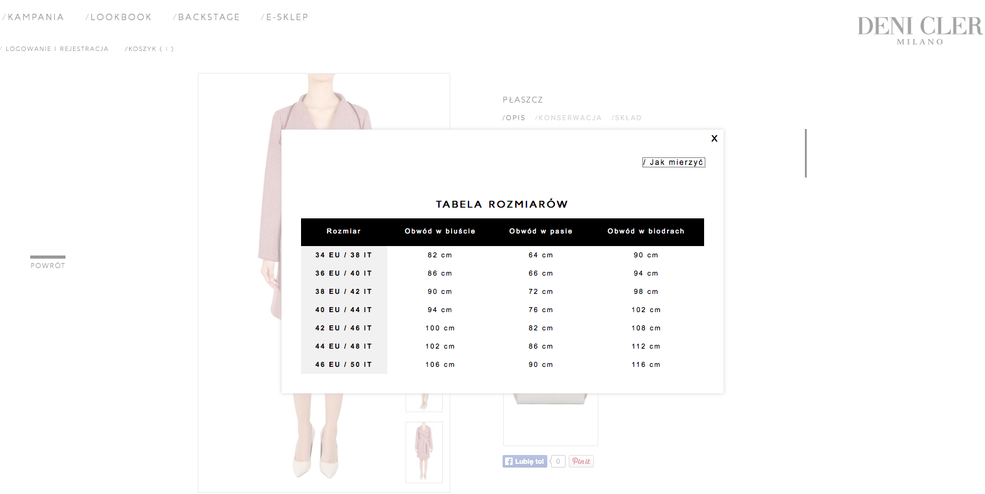The width and height of the screenshot is (985, 494).
Task: Switch to the Konserwacja tab
Action: tap(568, 118)
